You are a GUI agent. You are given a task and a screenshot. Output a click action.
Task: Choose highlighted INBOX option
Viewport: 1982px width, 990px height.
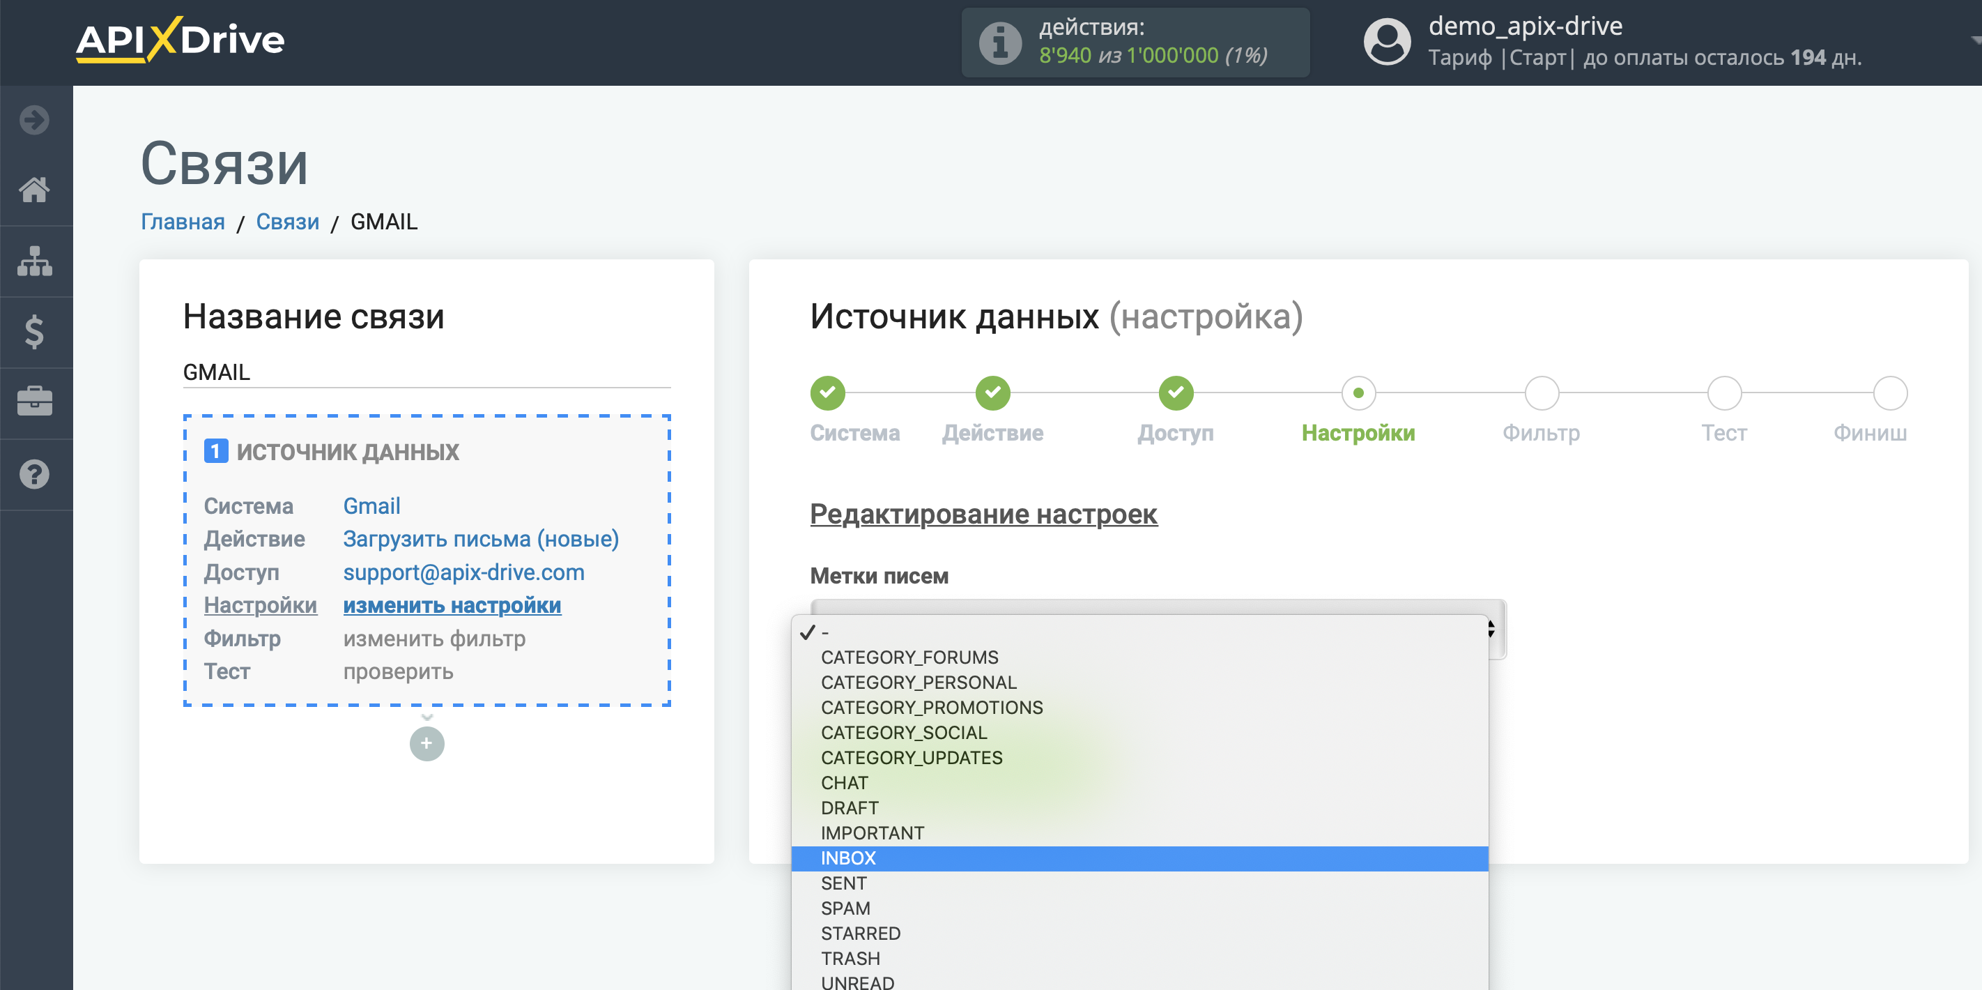point(1139,858)
